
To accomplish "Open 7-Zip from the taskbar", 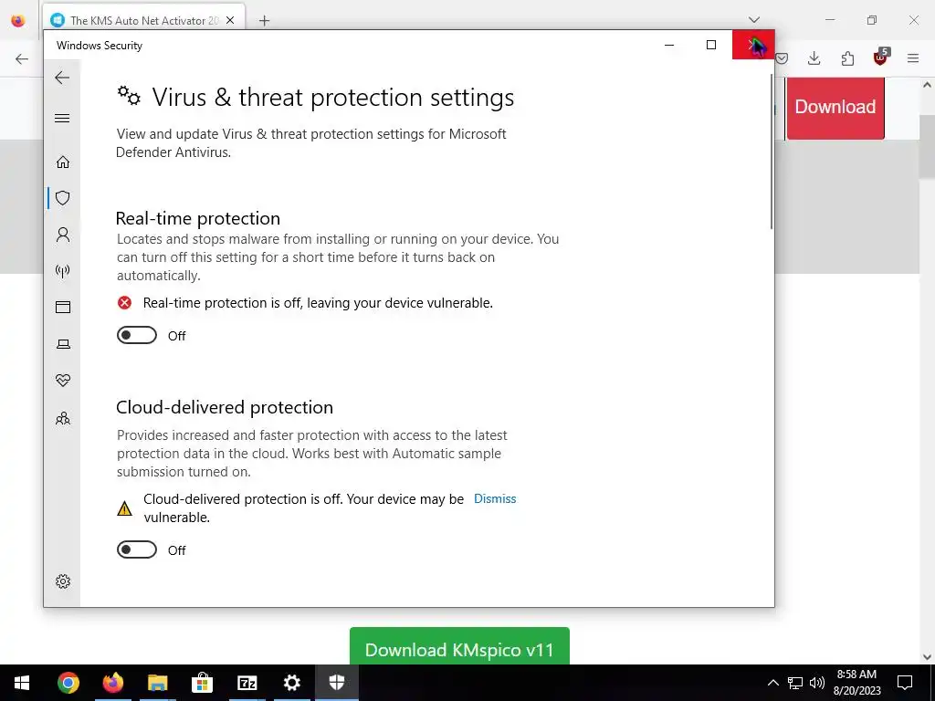I will point(247,683).
